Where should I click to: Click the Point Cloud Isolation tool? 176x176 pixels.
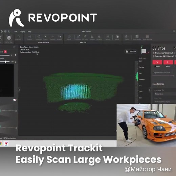(x=39, y=38)
